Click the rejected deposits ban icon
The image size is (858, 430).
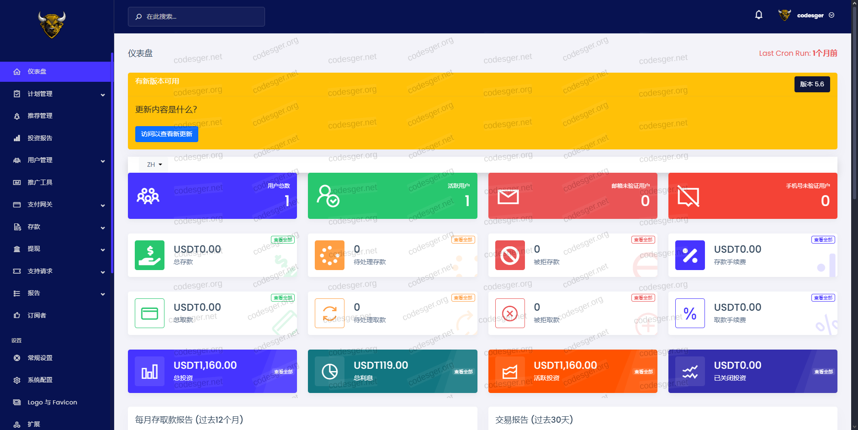tap(510, 255)
